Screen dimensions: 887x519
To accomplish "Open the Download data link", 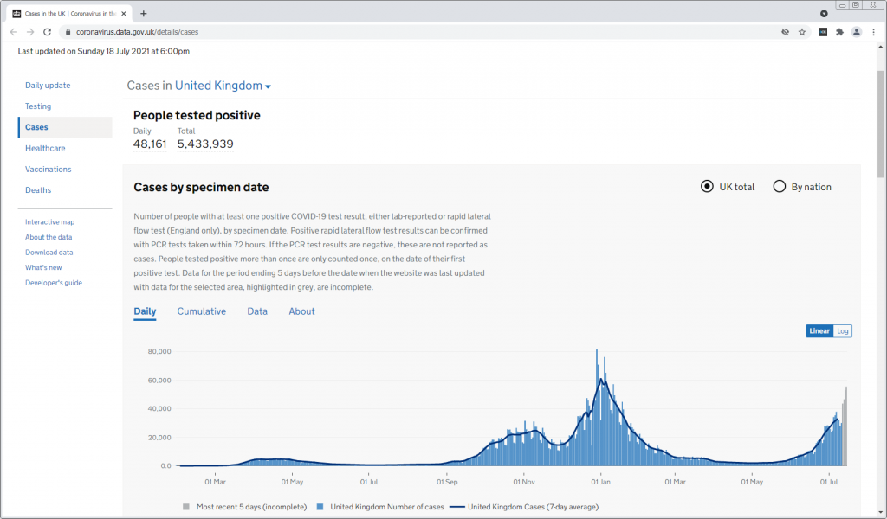I will 49,253.
